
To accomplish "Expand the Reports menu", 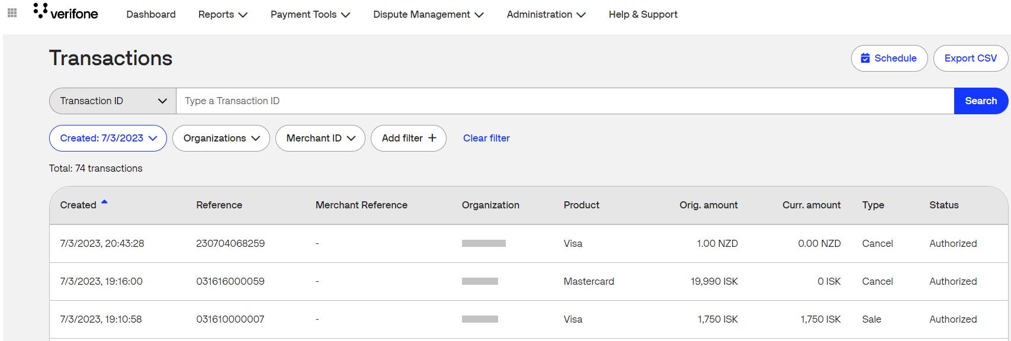I will click(223, 14).
